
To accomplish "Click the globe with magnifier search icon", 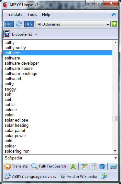I will [104, 177].
